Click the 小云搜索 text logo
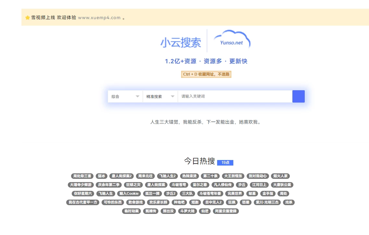 181,42
